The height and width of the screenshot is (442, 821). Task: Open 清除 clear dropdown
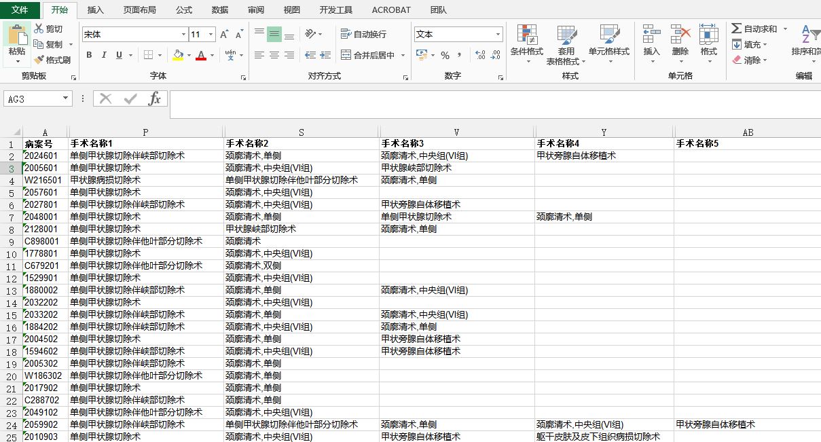coord(750,60)
